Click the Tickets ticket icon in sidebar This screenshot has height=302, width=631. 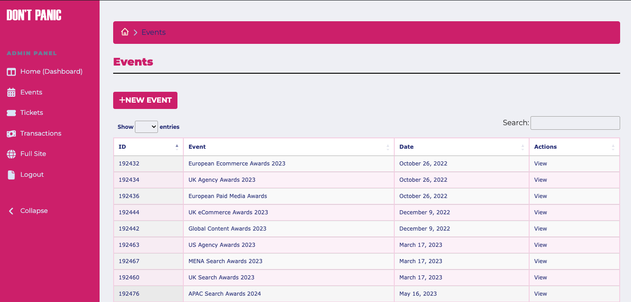[x=10, y=113]
